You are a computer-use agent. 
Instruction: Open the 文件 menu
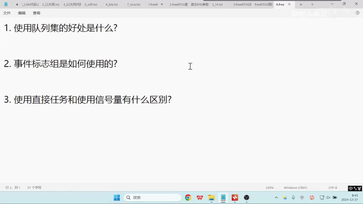pyautogui.click(x=7, y=13)
